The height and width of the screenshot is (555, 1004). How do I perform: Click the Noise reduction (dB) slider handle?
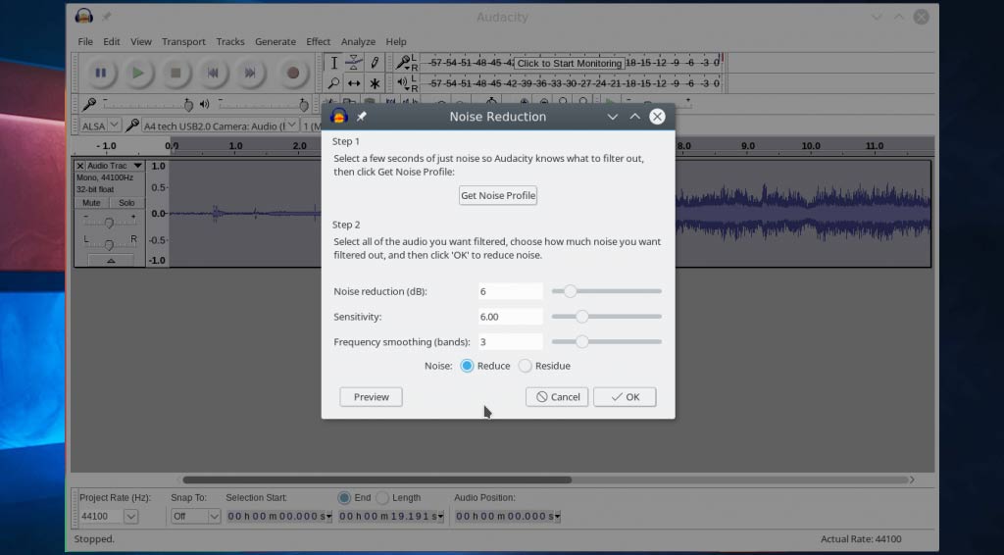pyautogui.click(x=570, y=291)
